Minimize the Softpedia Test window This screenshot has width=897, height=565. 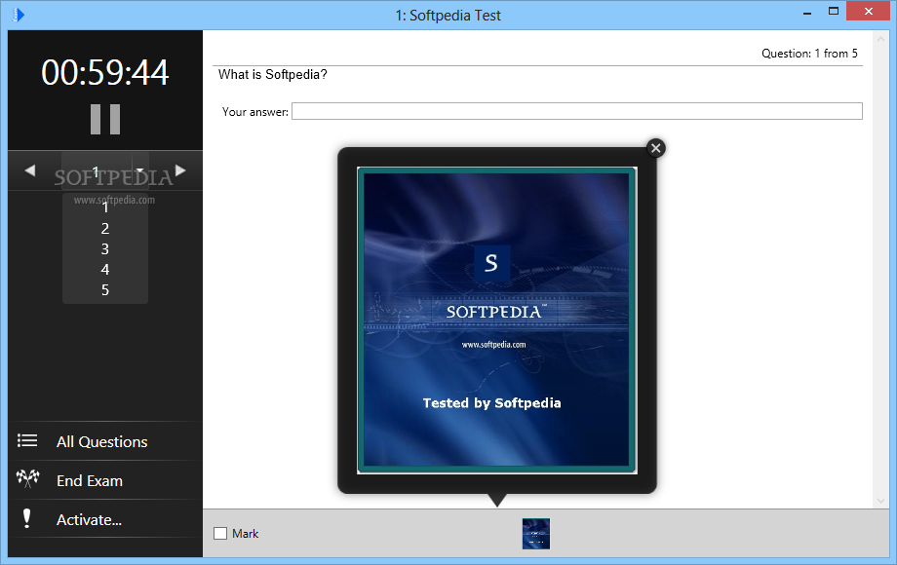(x=807, y=13)
